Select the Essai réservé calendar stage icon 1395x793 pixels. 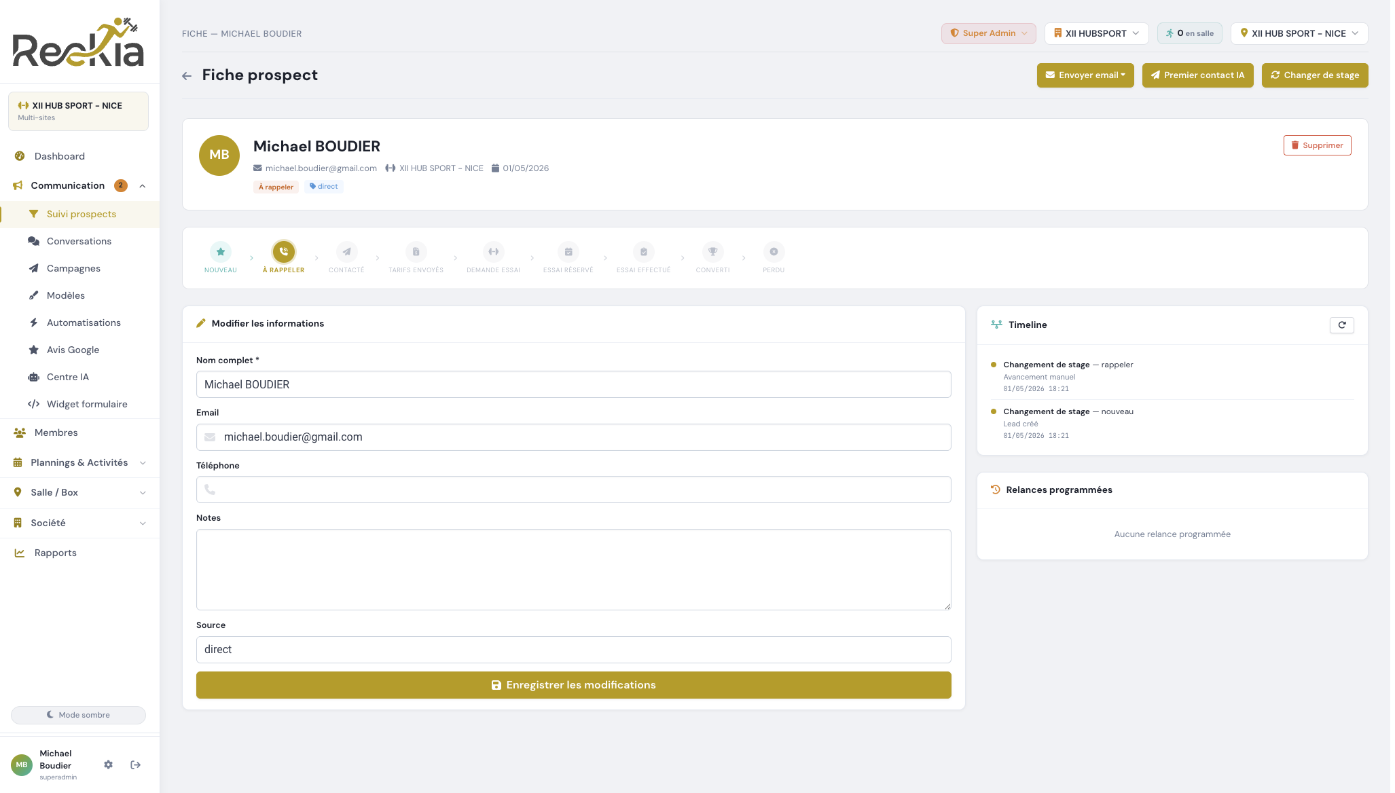tap(568, 252)
